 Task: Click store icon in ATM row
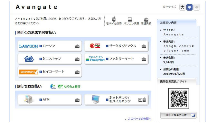77,100
